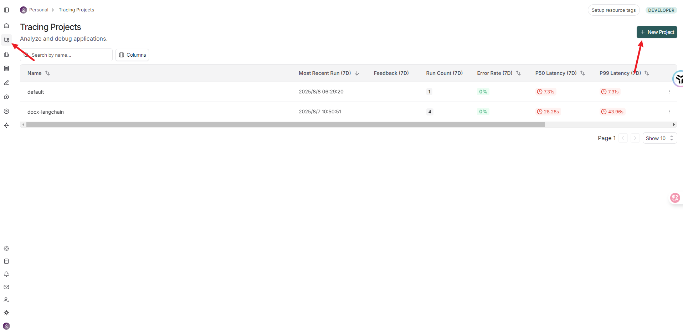This screenshot has height=334, width=683.
Task: Open the Playground play-circle icon
Action: pyautogui.click(x=6, y=111)
